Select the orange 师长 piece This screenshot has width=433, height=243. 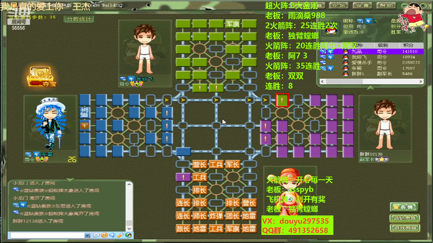(199, 215)
